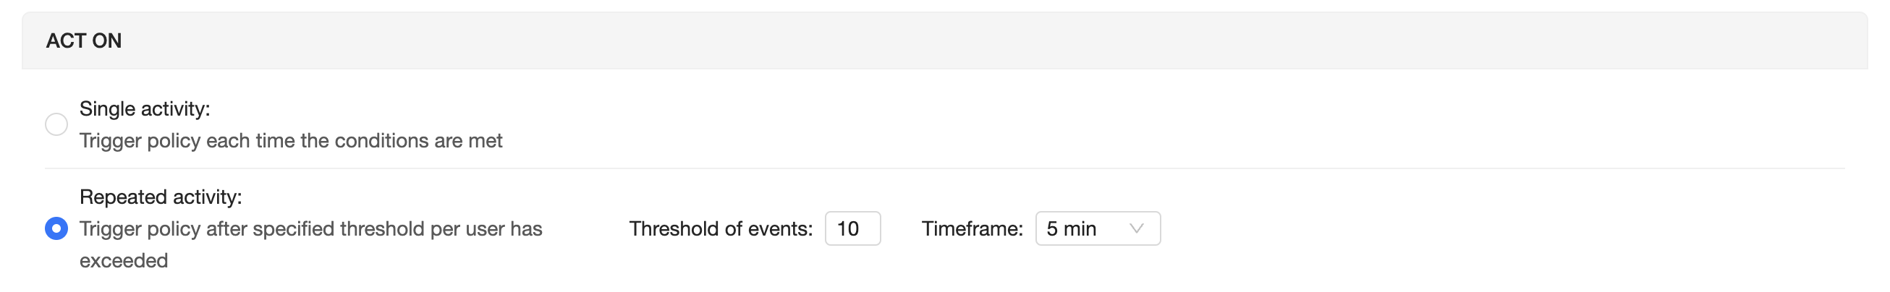Click the Timeframe dropdown chevron arrow

1137,229
